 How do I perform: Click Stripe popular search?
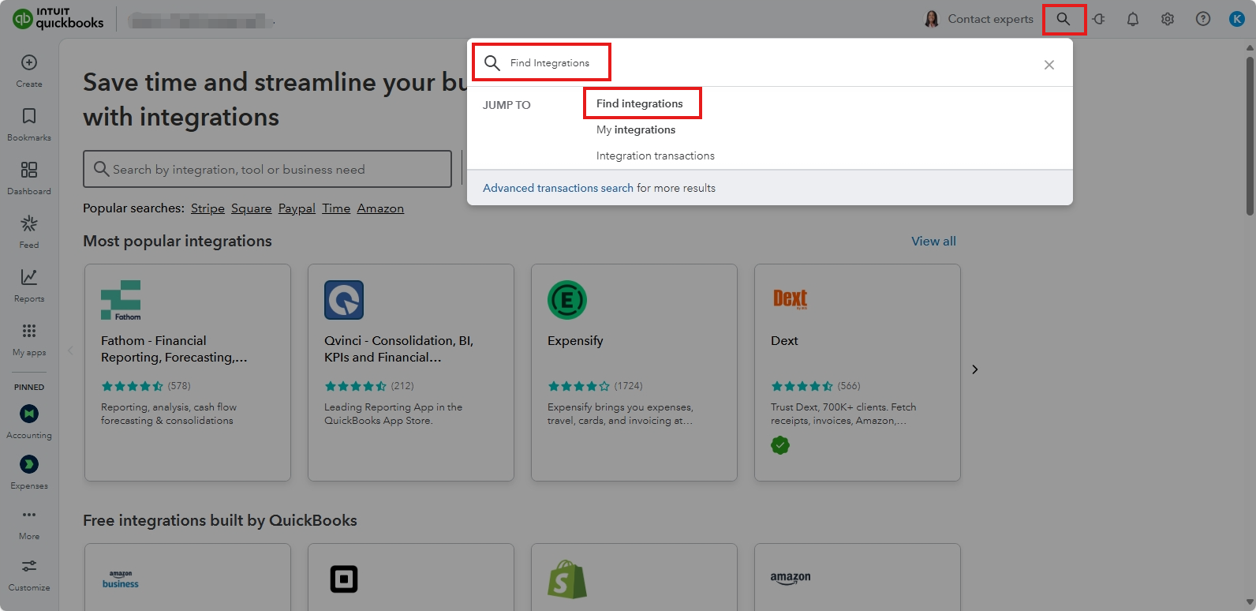coord(207,208)
